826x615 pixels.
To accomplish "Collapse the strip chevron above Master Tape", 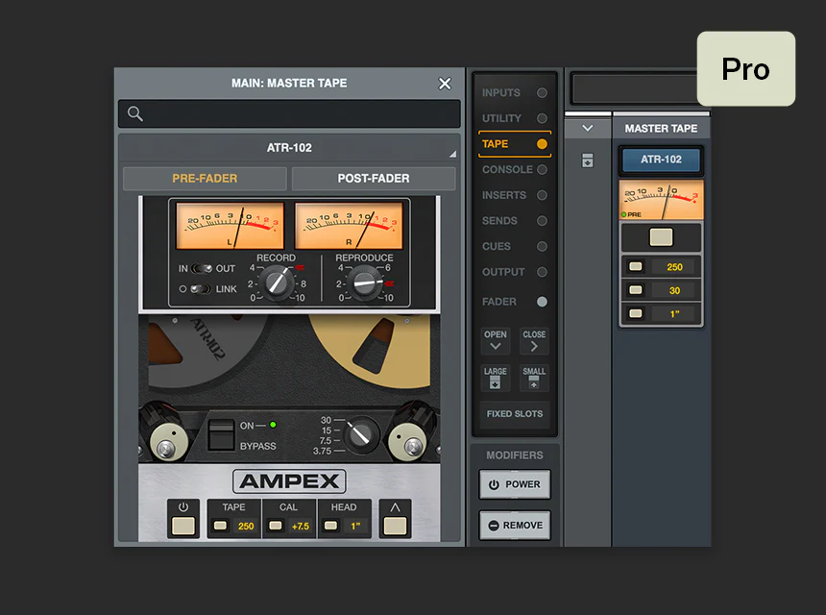I will (588, 128).
